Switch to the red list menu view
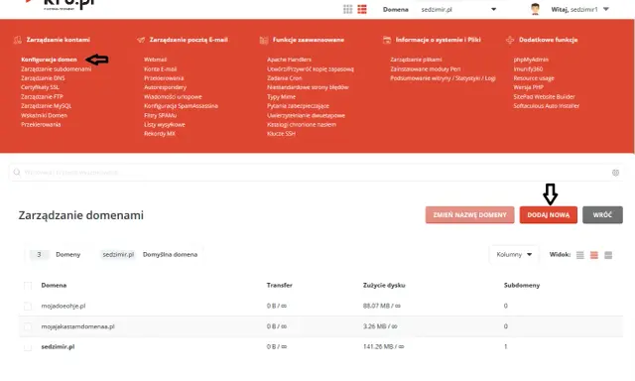635x381 pixels. (362, 9)
